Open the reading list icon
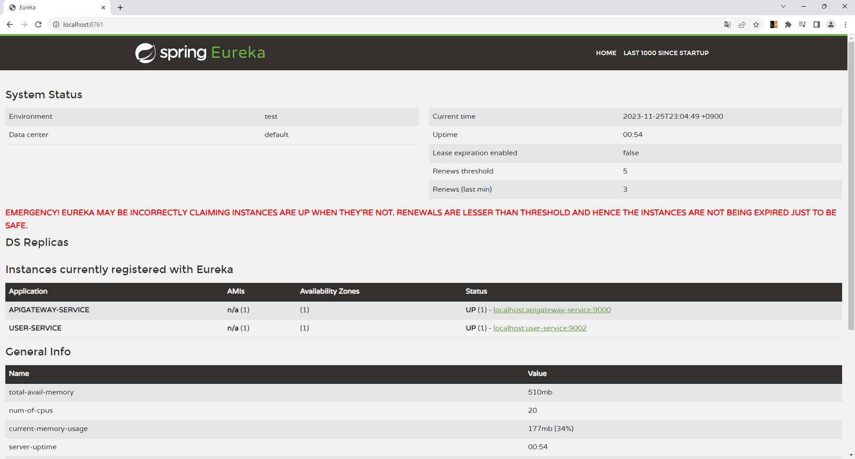The image size is (855, 459). (802, 24)
